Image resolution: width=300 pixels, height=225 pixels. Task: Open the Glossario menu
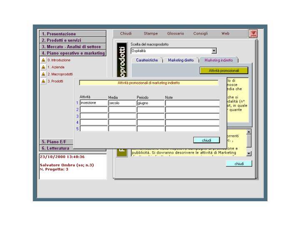pos(175,33)
